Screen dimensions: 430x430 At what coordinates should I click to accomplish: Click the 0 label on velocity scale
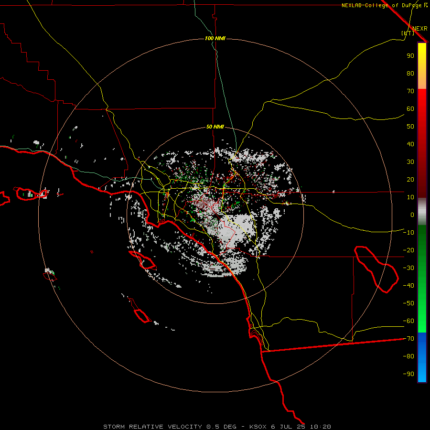click(412, 215)
